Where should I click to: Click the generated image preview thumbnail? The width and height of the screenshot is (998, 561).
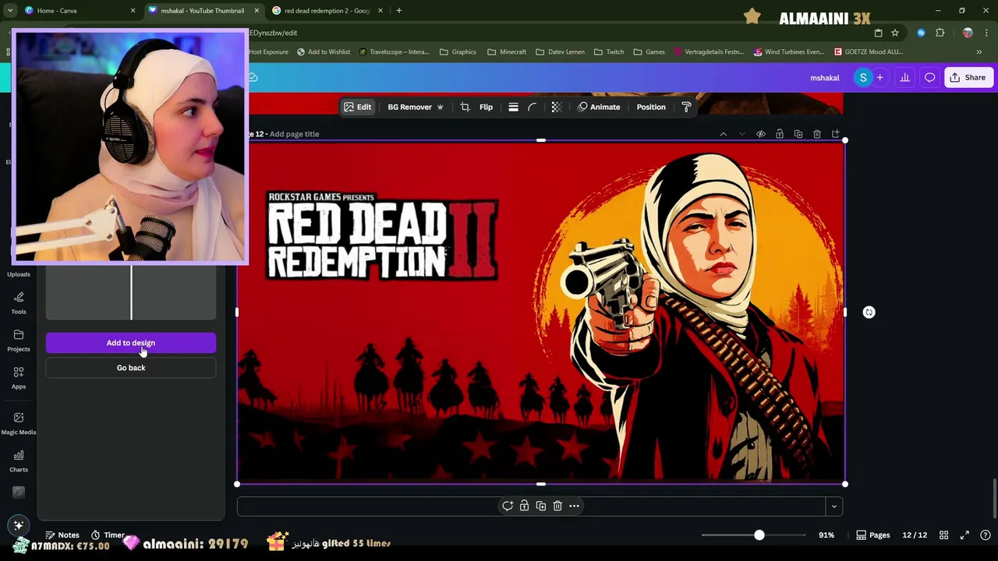pos(131,292)
